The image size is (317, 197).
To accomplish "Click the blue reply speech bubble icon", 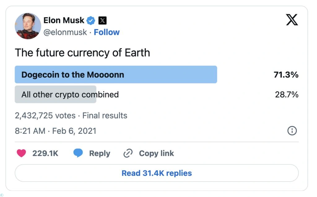I will coord(78,153).
